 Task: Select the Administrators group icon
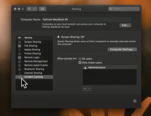point(85,67)
